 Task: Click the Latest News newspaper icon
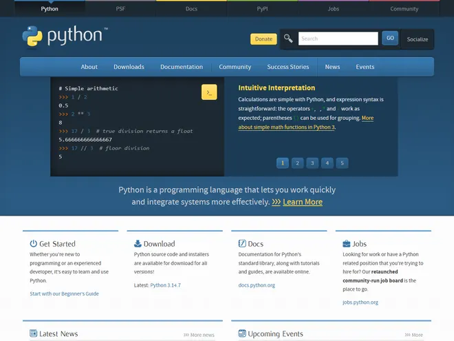click(33, 333)
